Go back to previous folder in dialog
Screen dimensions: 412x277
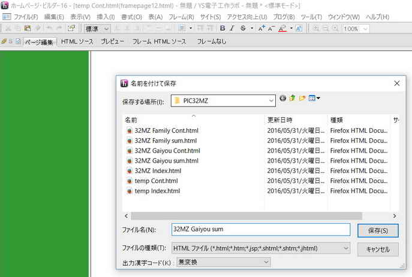pyautogui.click(x=282, y=99)
